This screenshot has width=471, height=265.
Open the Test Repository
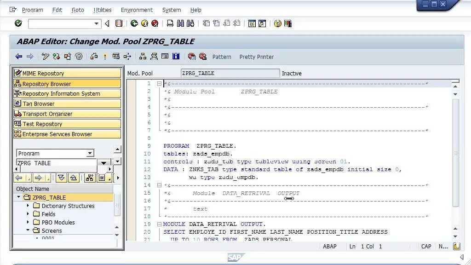coord(67,124)
